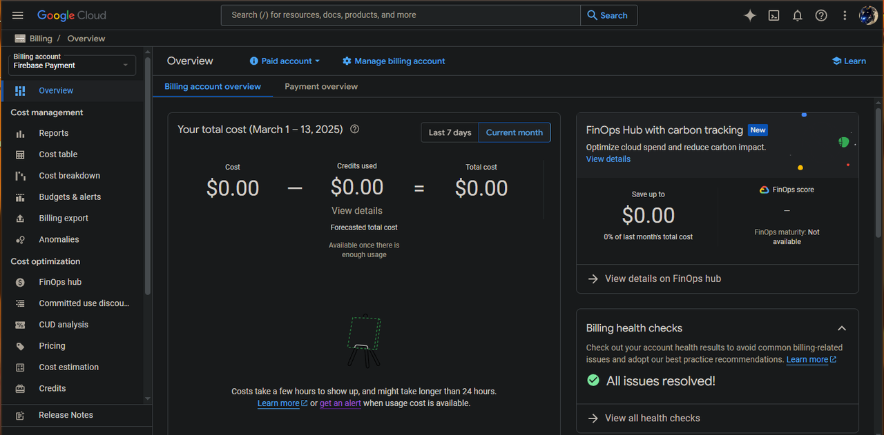884x435 pixels.
Task: Select the Last 7 days range
Action: 450,132
